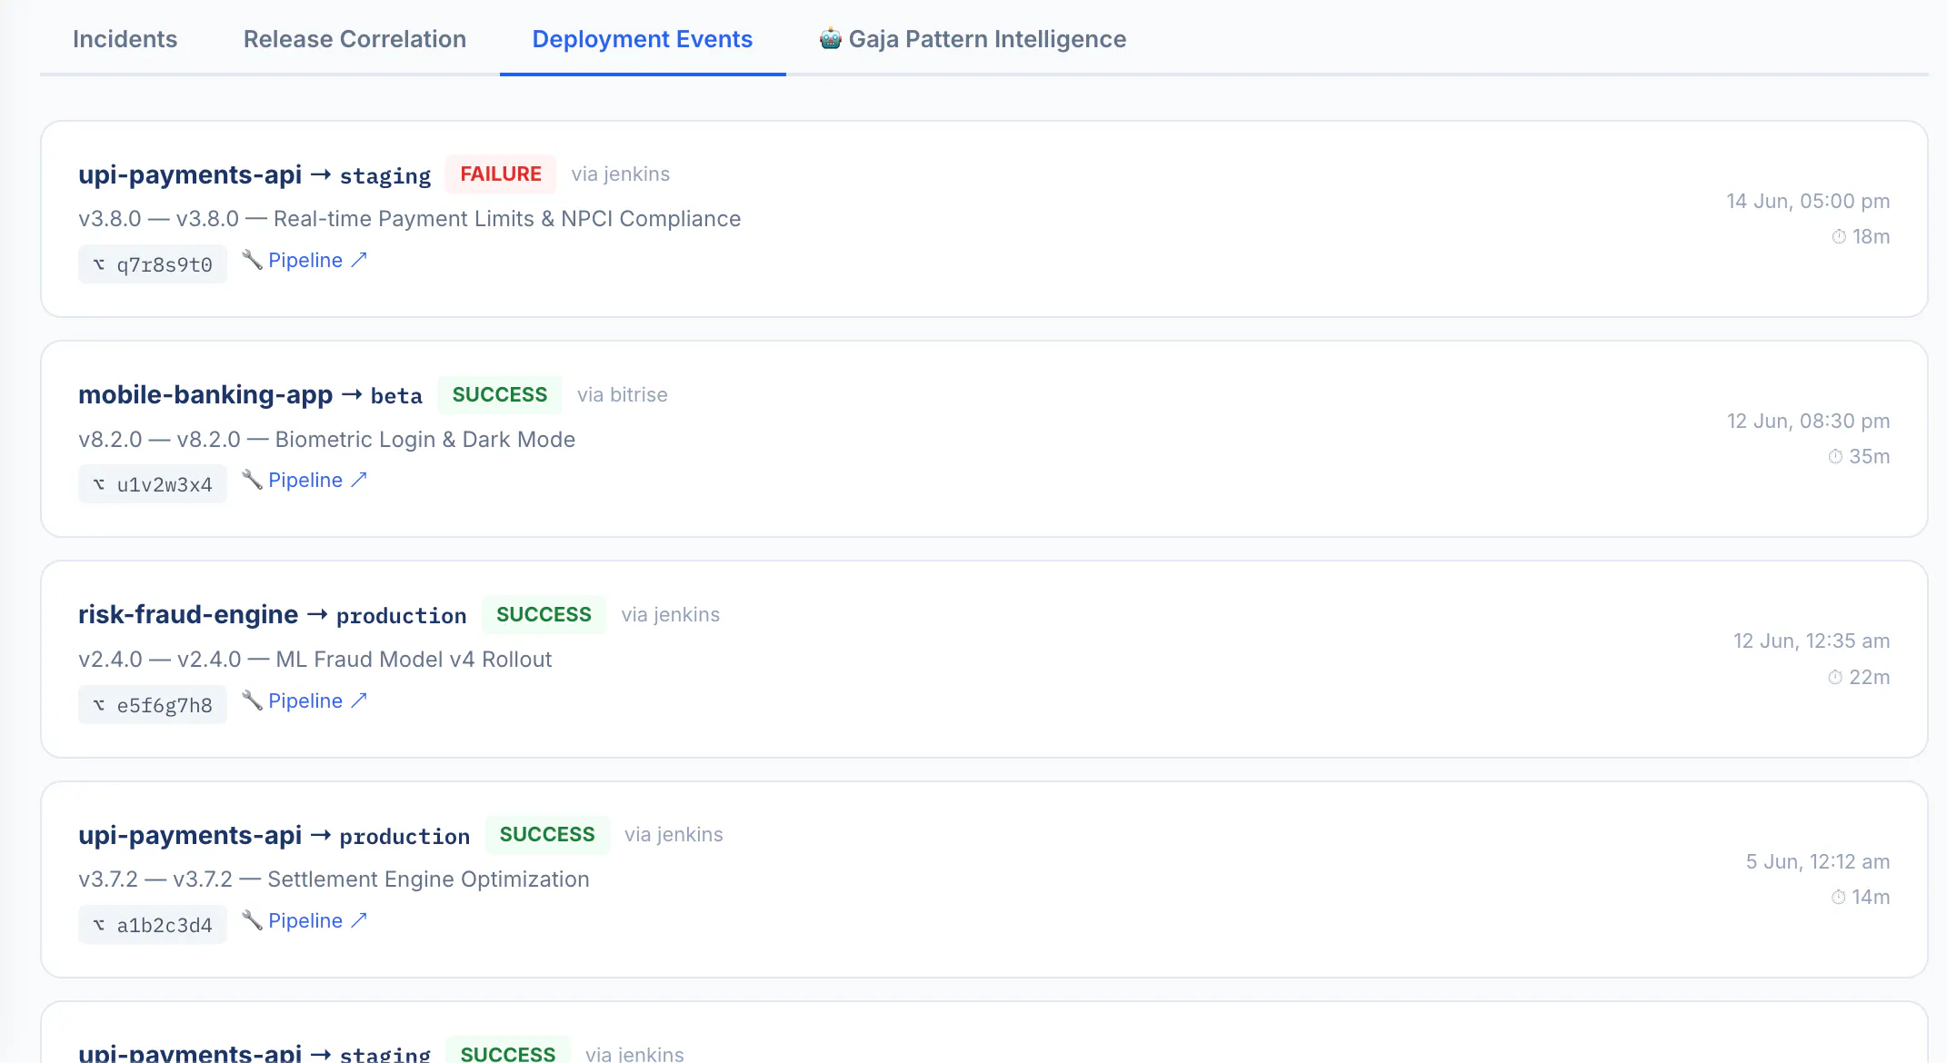This screenshot has height=1063, width=1947.
Task: Click the branch icon in the e5f6g7h8 chip
Action: coord(99,705)
